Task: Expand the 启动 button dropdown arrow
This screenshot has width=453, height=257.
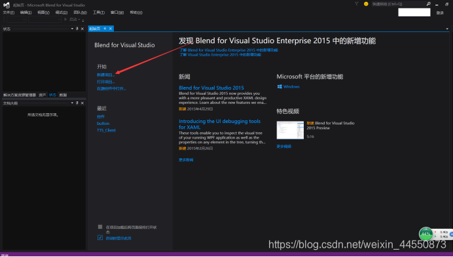Action: 79,20
